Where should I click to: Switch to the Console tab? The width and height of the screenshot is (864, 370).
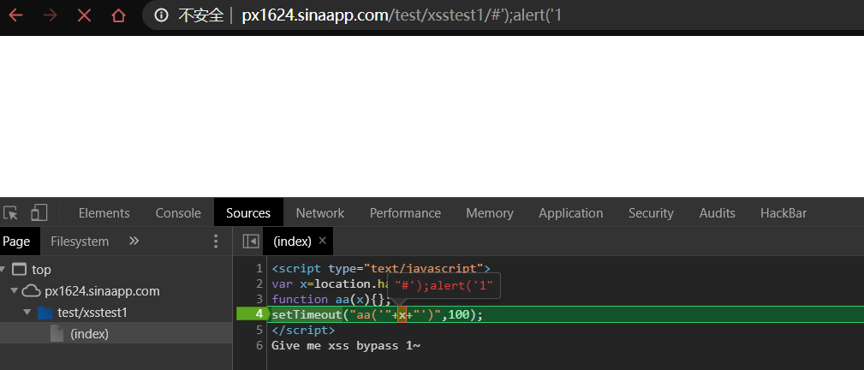(x=178, y=213)
